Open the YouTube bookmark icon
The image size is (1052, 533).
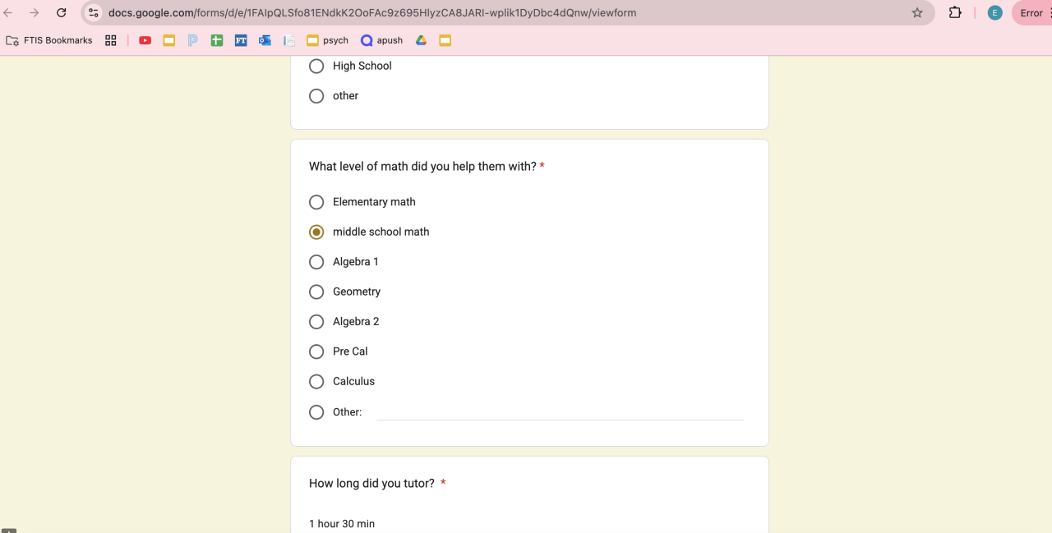tap(145, 40)
